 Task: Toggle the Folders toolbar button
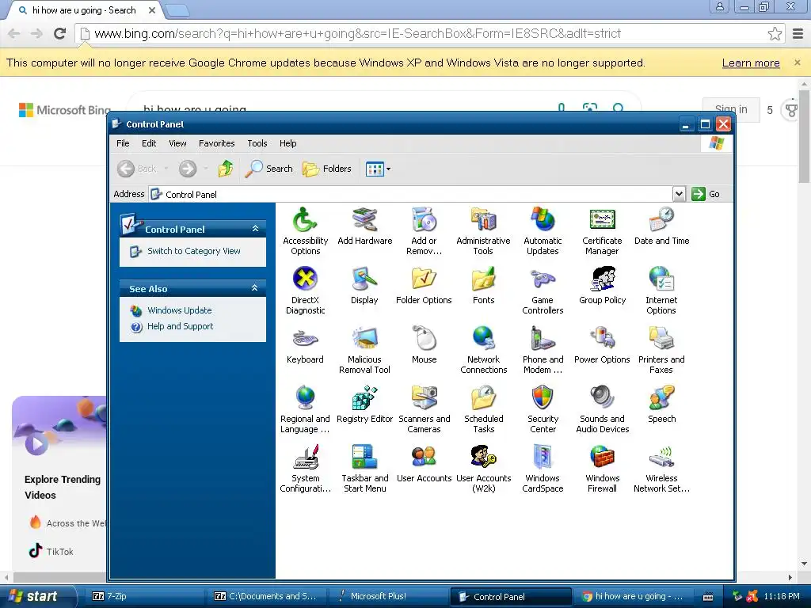(x=327, y=169)
